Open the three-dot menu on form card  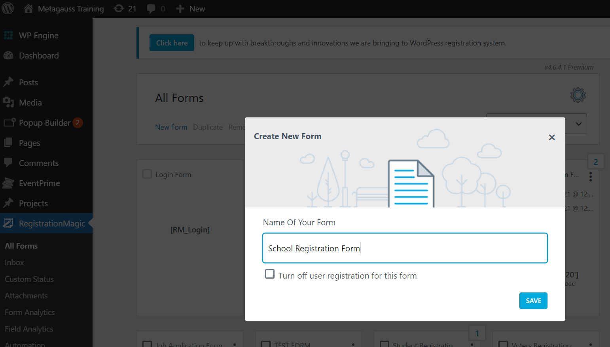point(590,177)
